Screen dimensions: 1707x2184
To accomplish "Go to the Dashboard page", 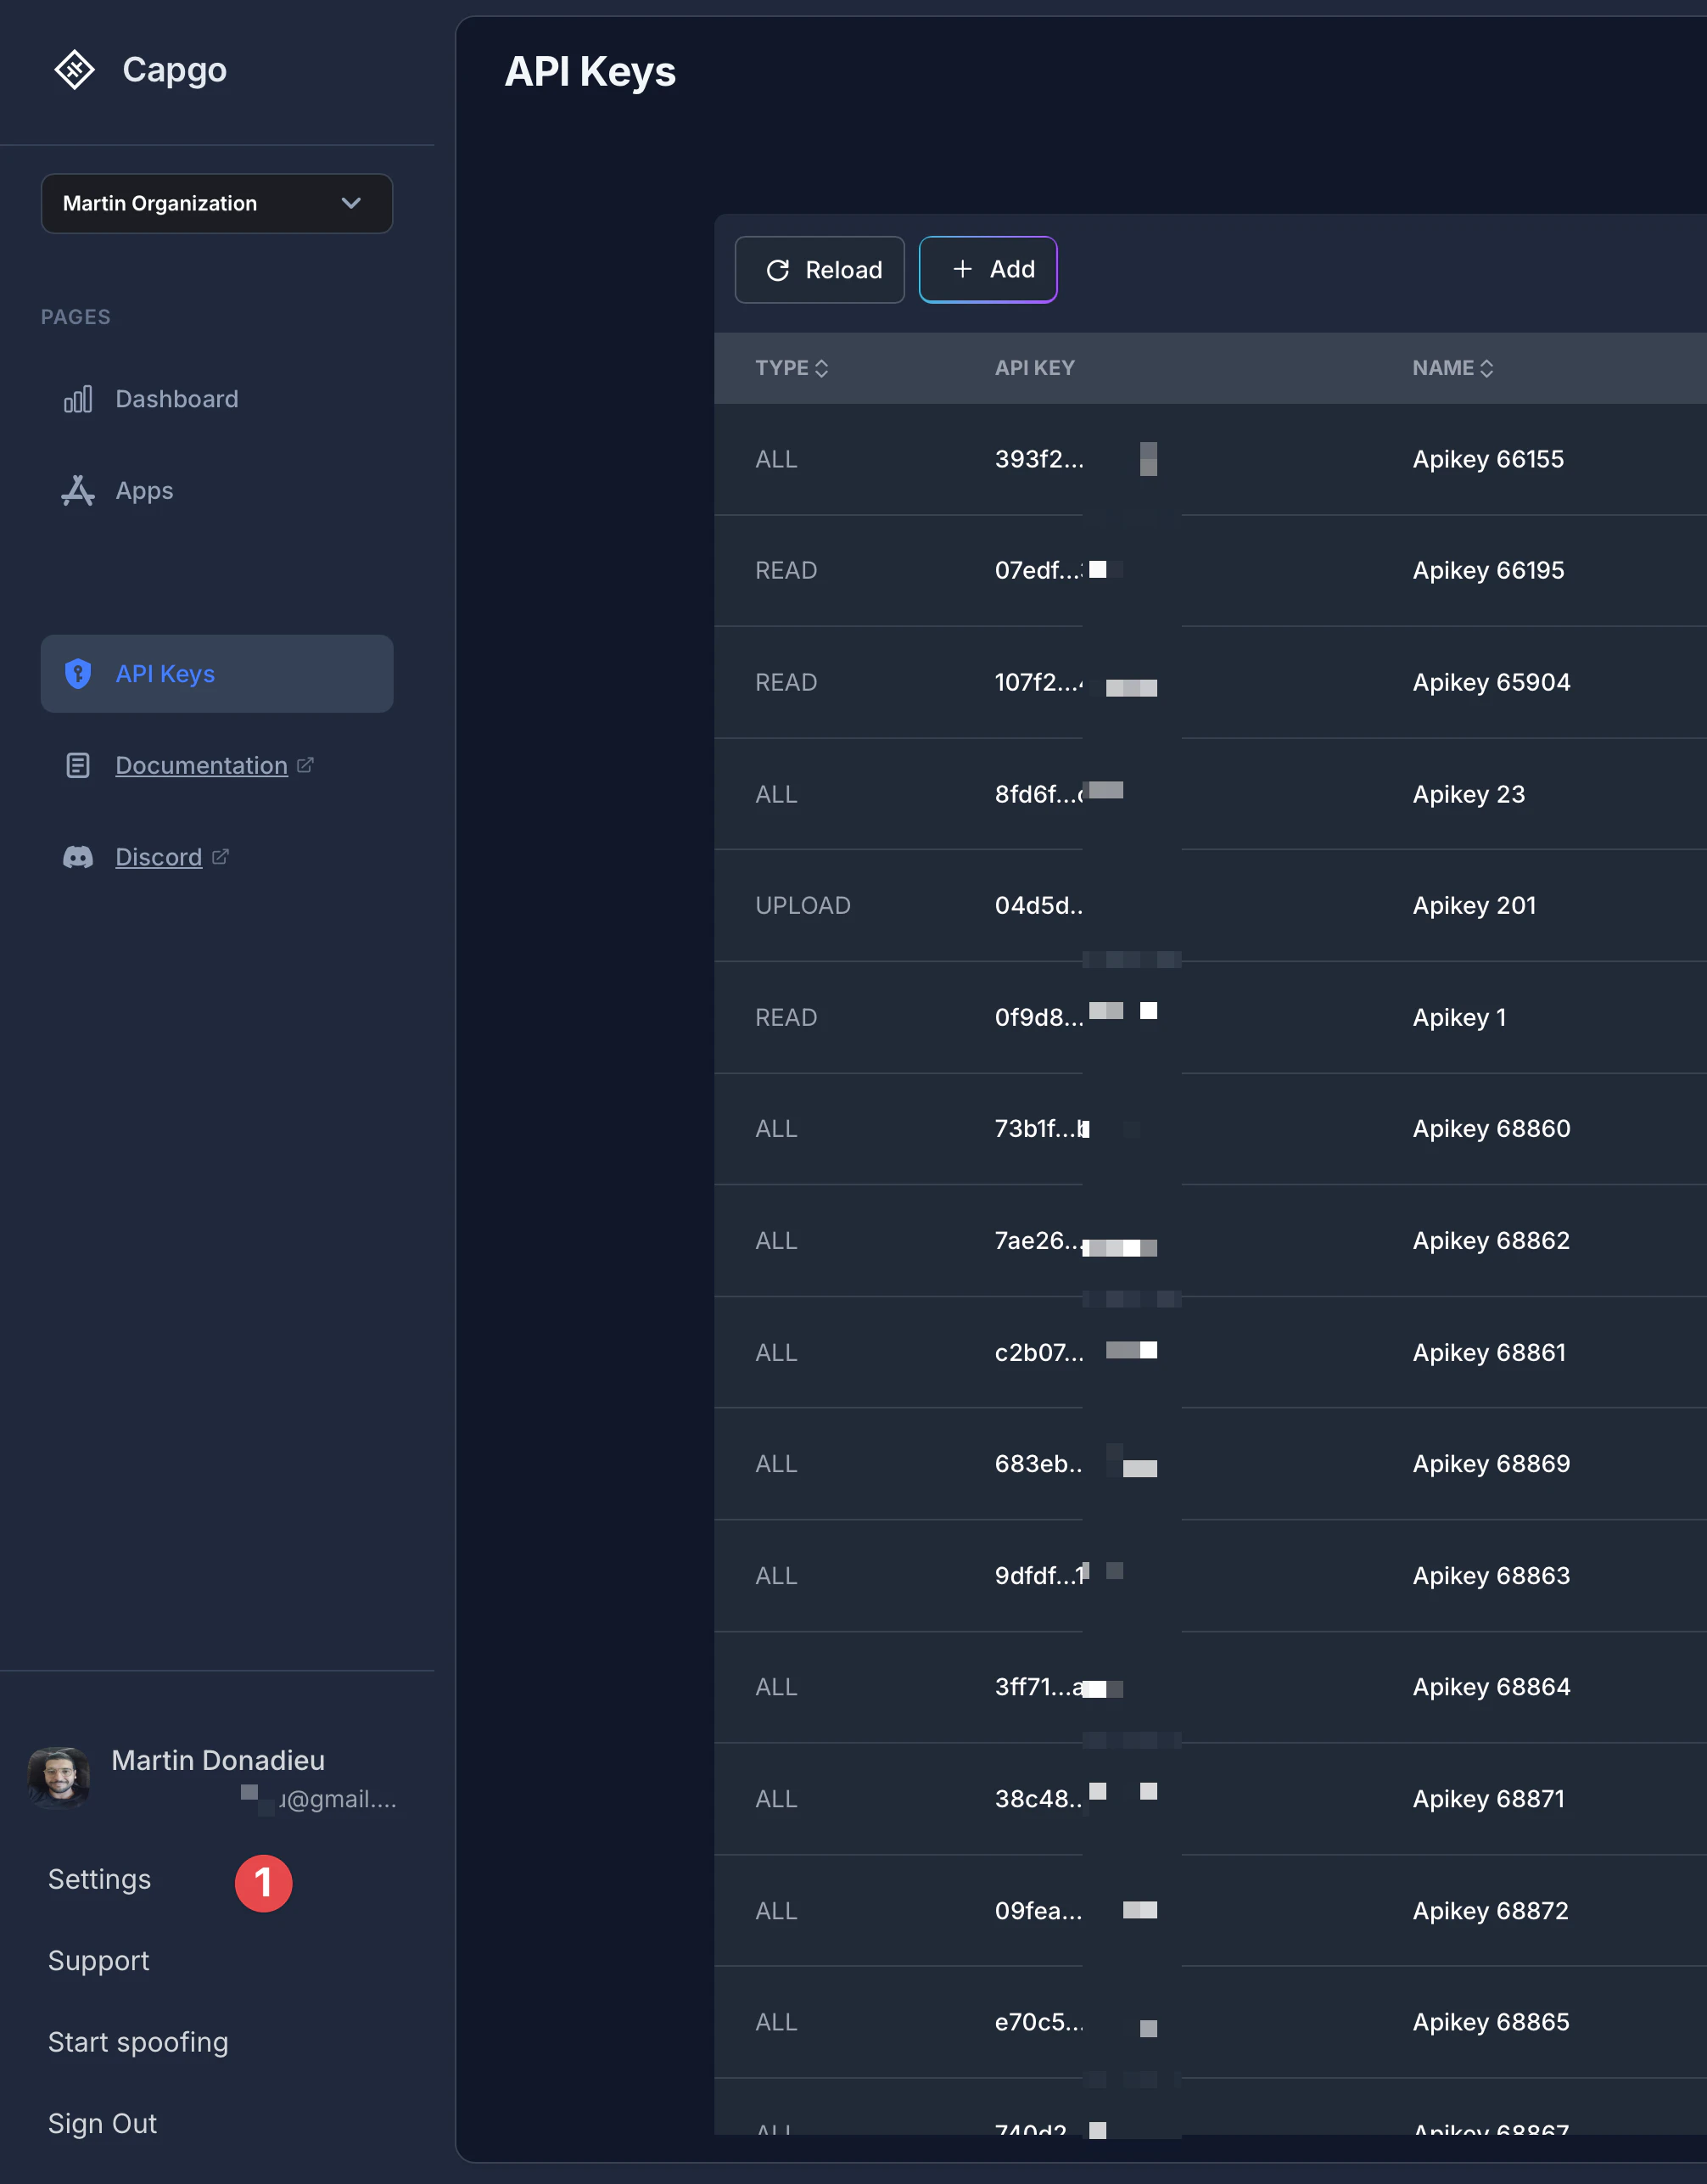I will coord(177,399).
